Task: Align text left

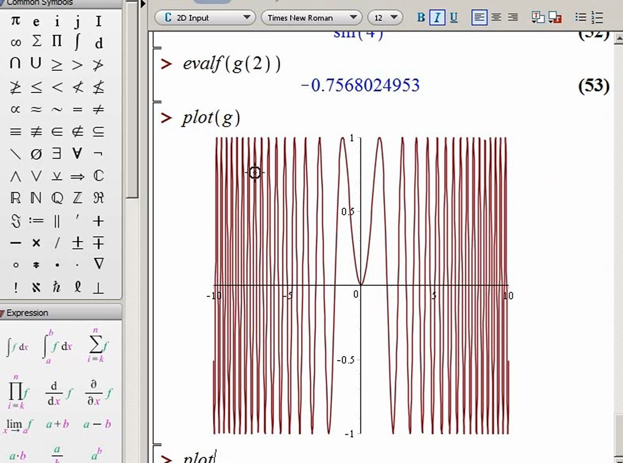Action: pyautogui.click(x=479, y=18)
